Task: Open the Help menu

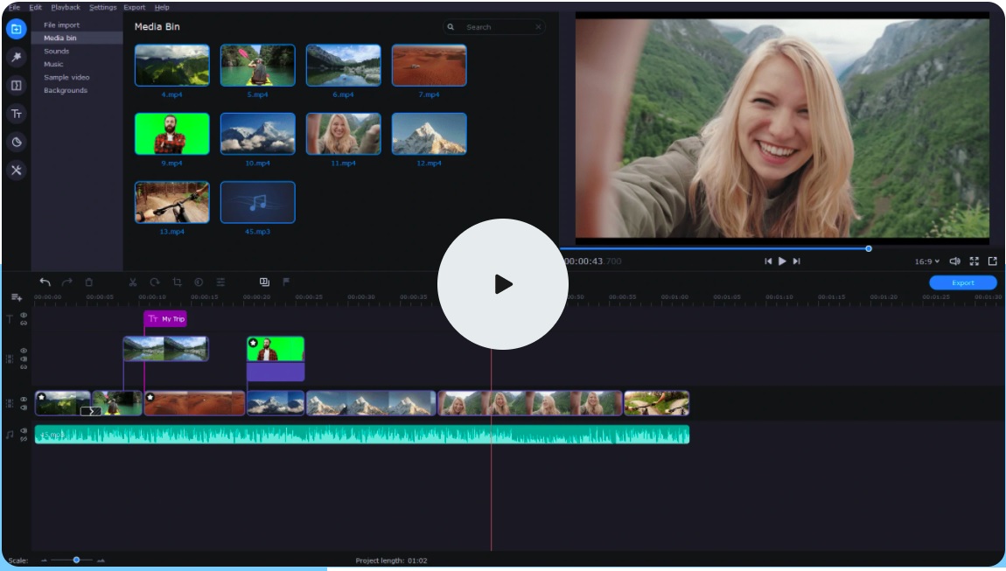Action: 162,7
